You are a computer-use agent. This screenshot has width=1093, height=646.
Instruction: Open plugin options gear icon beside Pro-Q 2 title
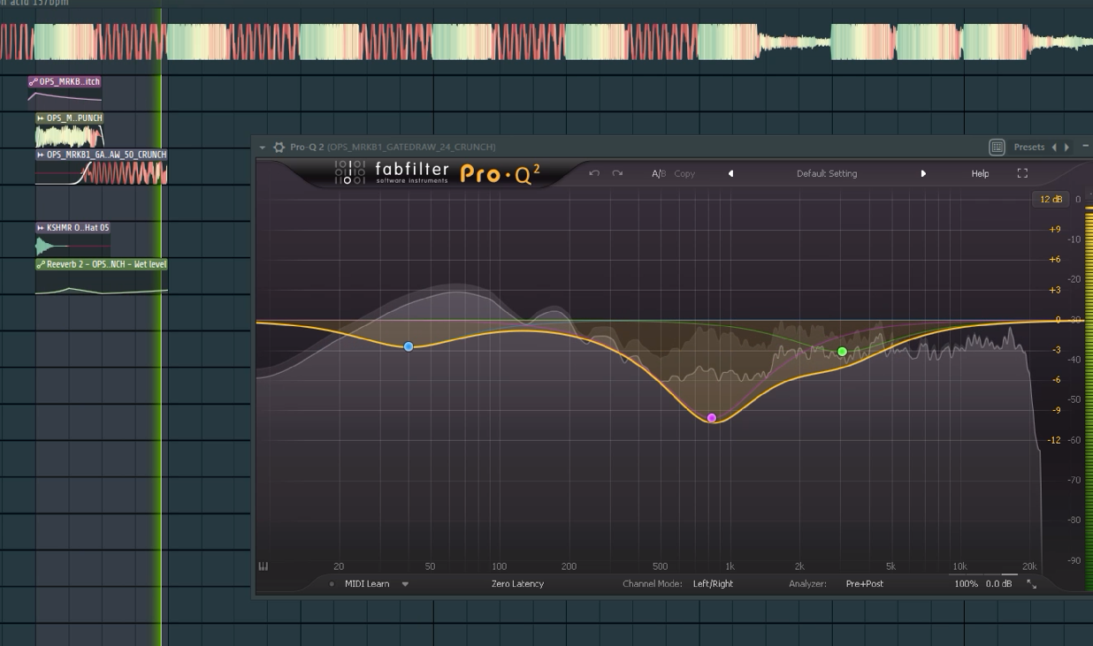[279, 147]
